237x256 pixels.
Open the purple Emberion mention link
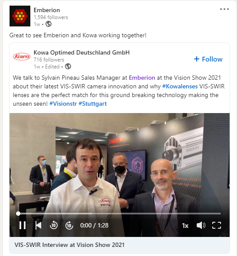(142, 78)
